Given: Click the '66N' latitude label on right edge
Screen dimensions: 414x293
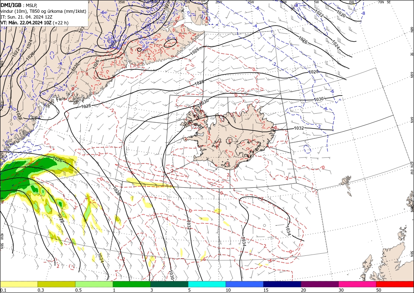Looking at the screenshot, I should click(x=412, y=75).
